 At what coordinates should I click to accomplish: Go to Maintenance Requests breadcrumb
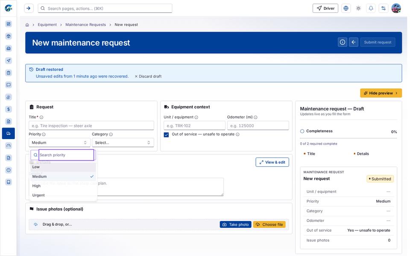coord(85,25)
